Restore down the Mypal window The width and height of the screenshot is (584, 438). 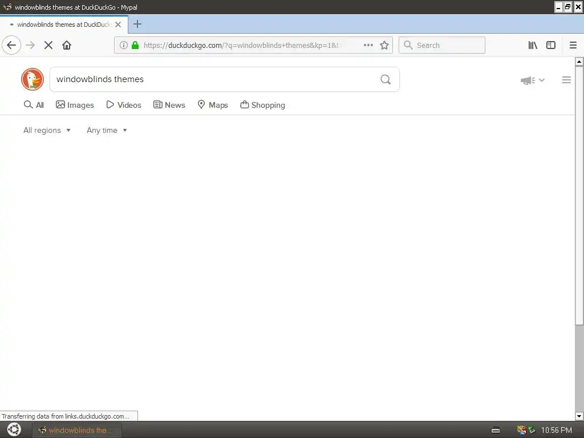click(x=568, y=7)
